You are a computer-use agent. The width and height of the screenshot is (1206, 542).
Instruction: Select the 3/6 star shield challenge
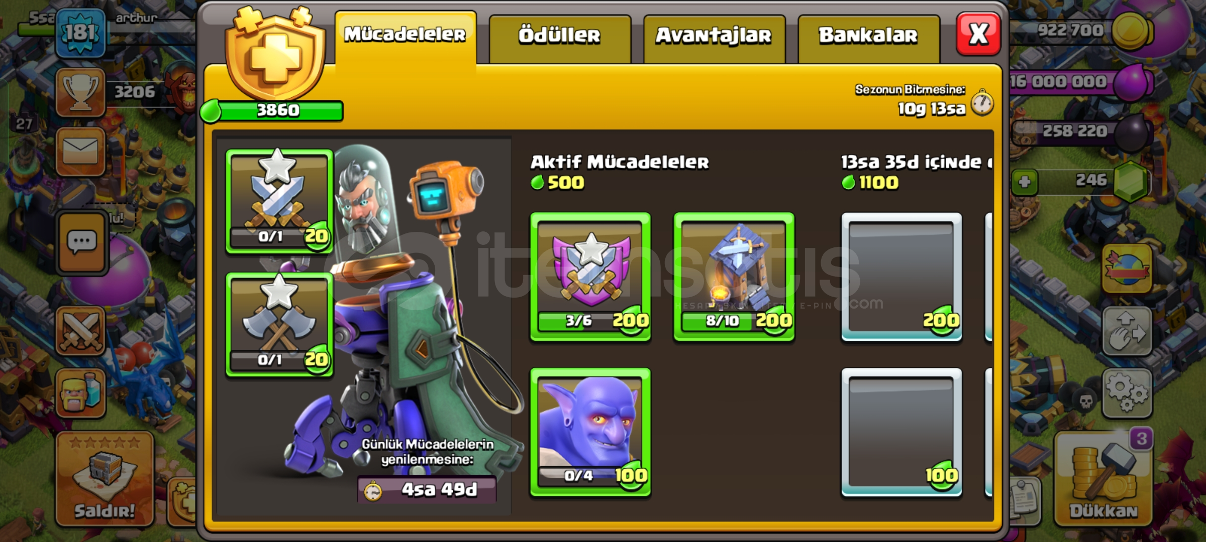[590, 277]
